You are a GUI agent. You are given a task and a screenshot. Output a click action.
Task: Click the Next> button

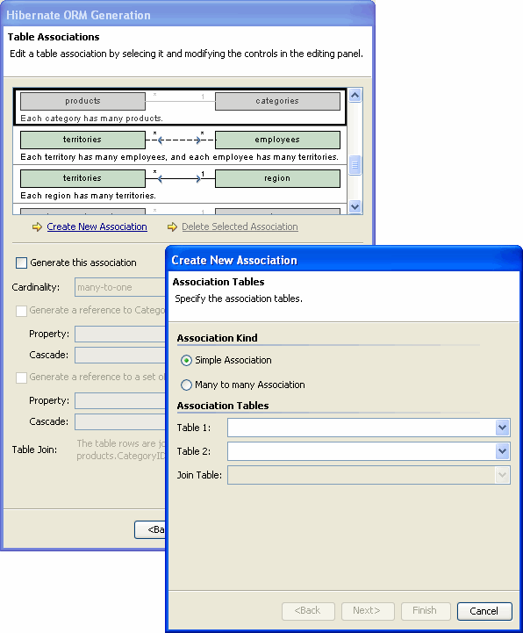coord(367,611)
